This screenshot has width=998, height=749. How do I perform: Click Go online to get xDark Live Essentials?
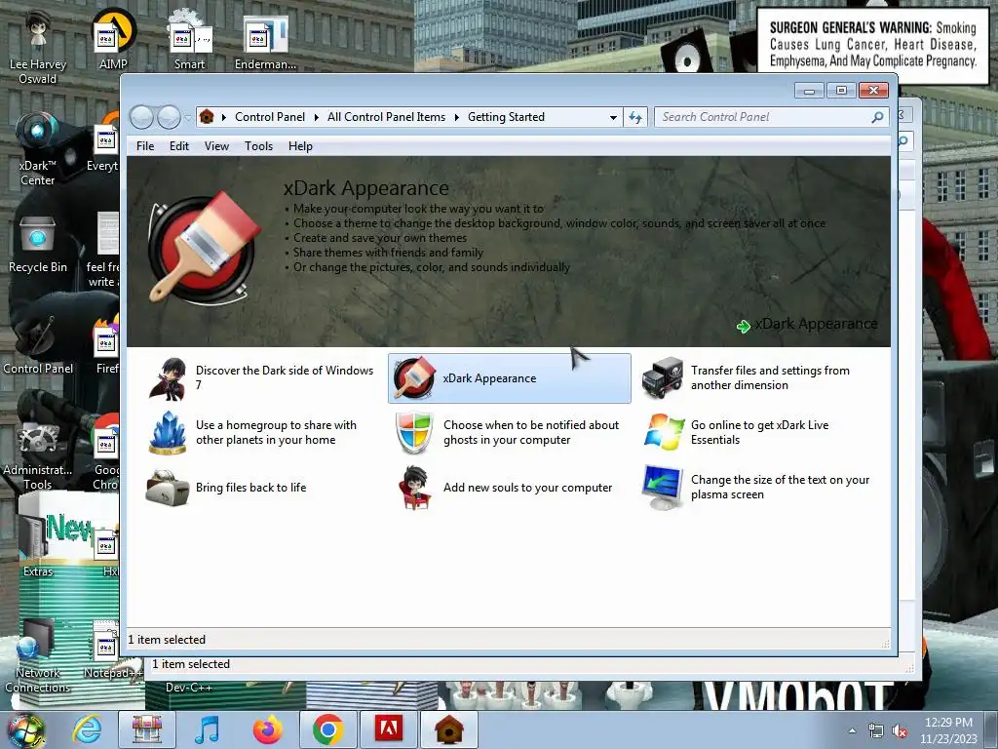point(760,432)
